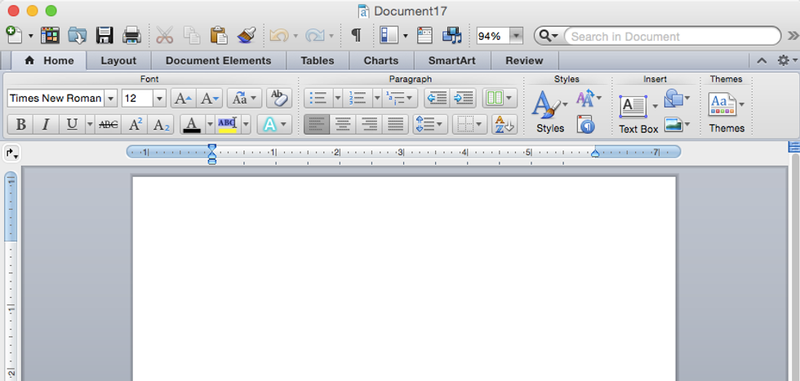
Task: Click the Clear Formatting eraser icon
Action: click(x=278, y=99)
